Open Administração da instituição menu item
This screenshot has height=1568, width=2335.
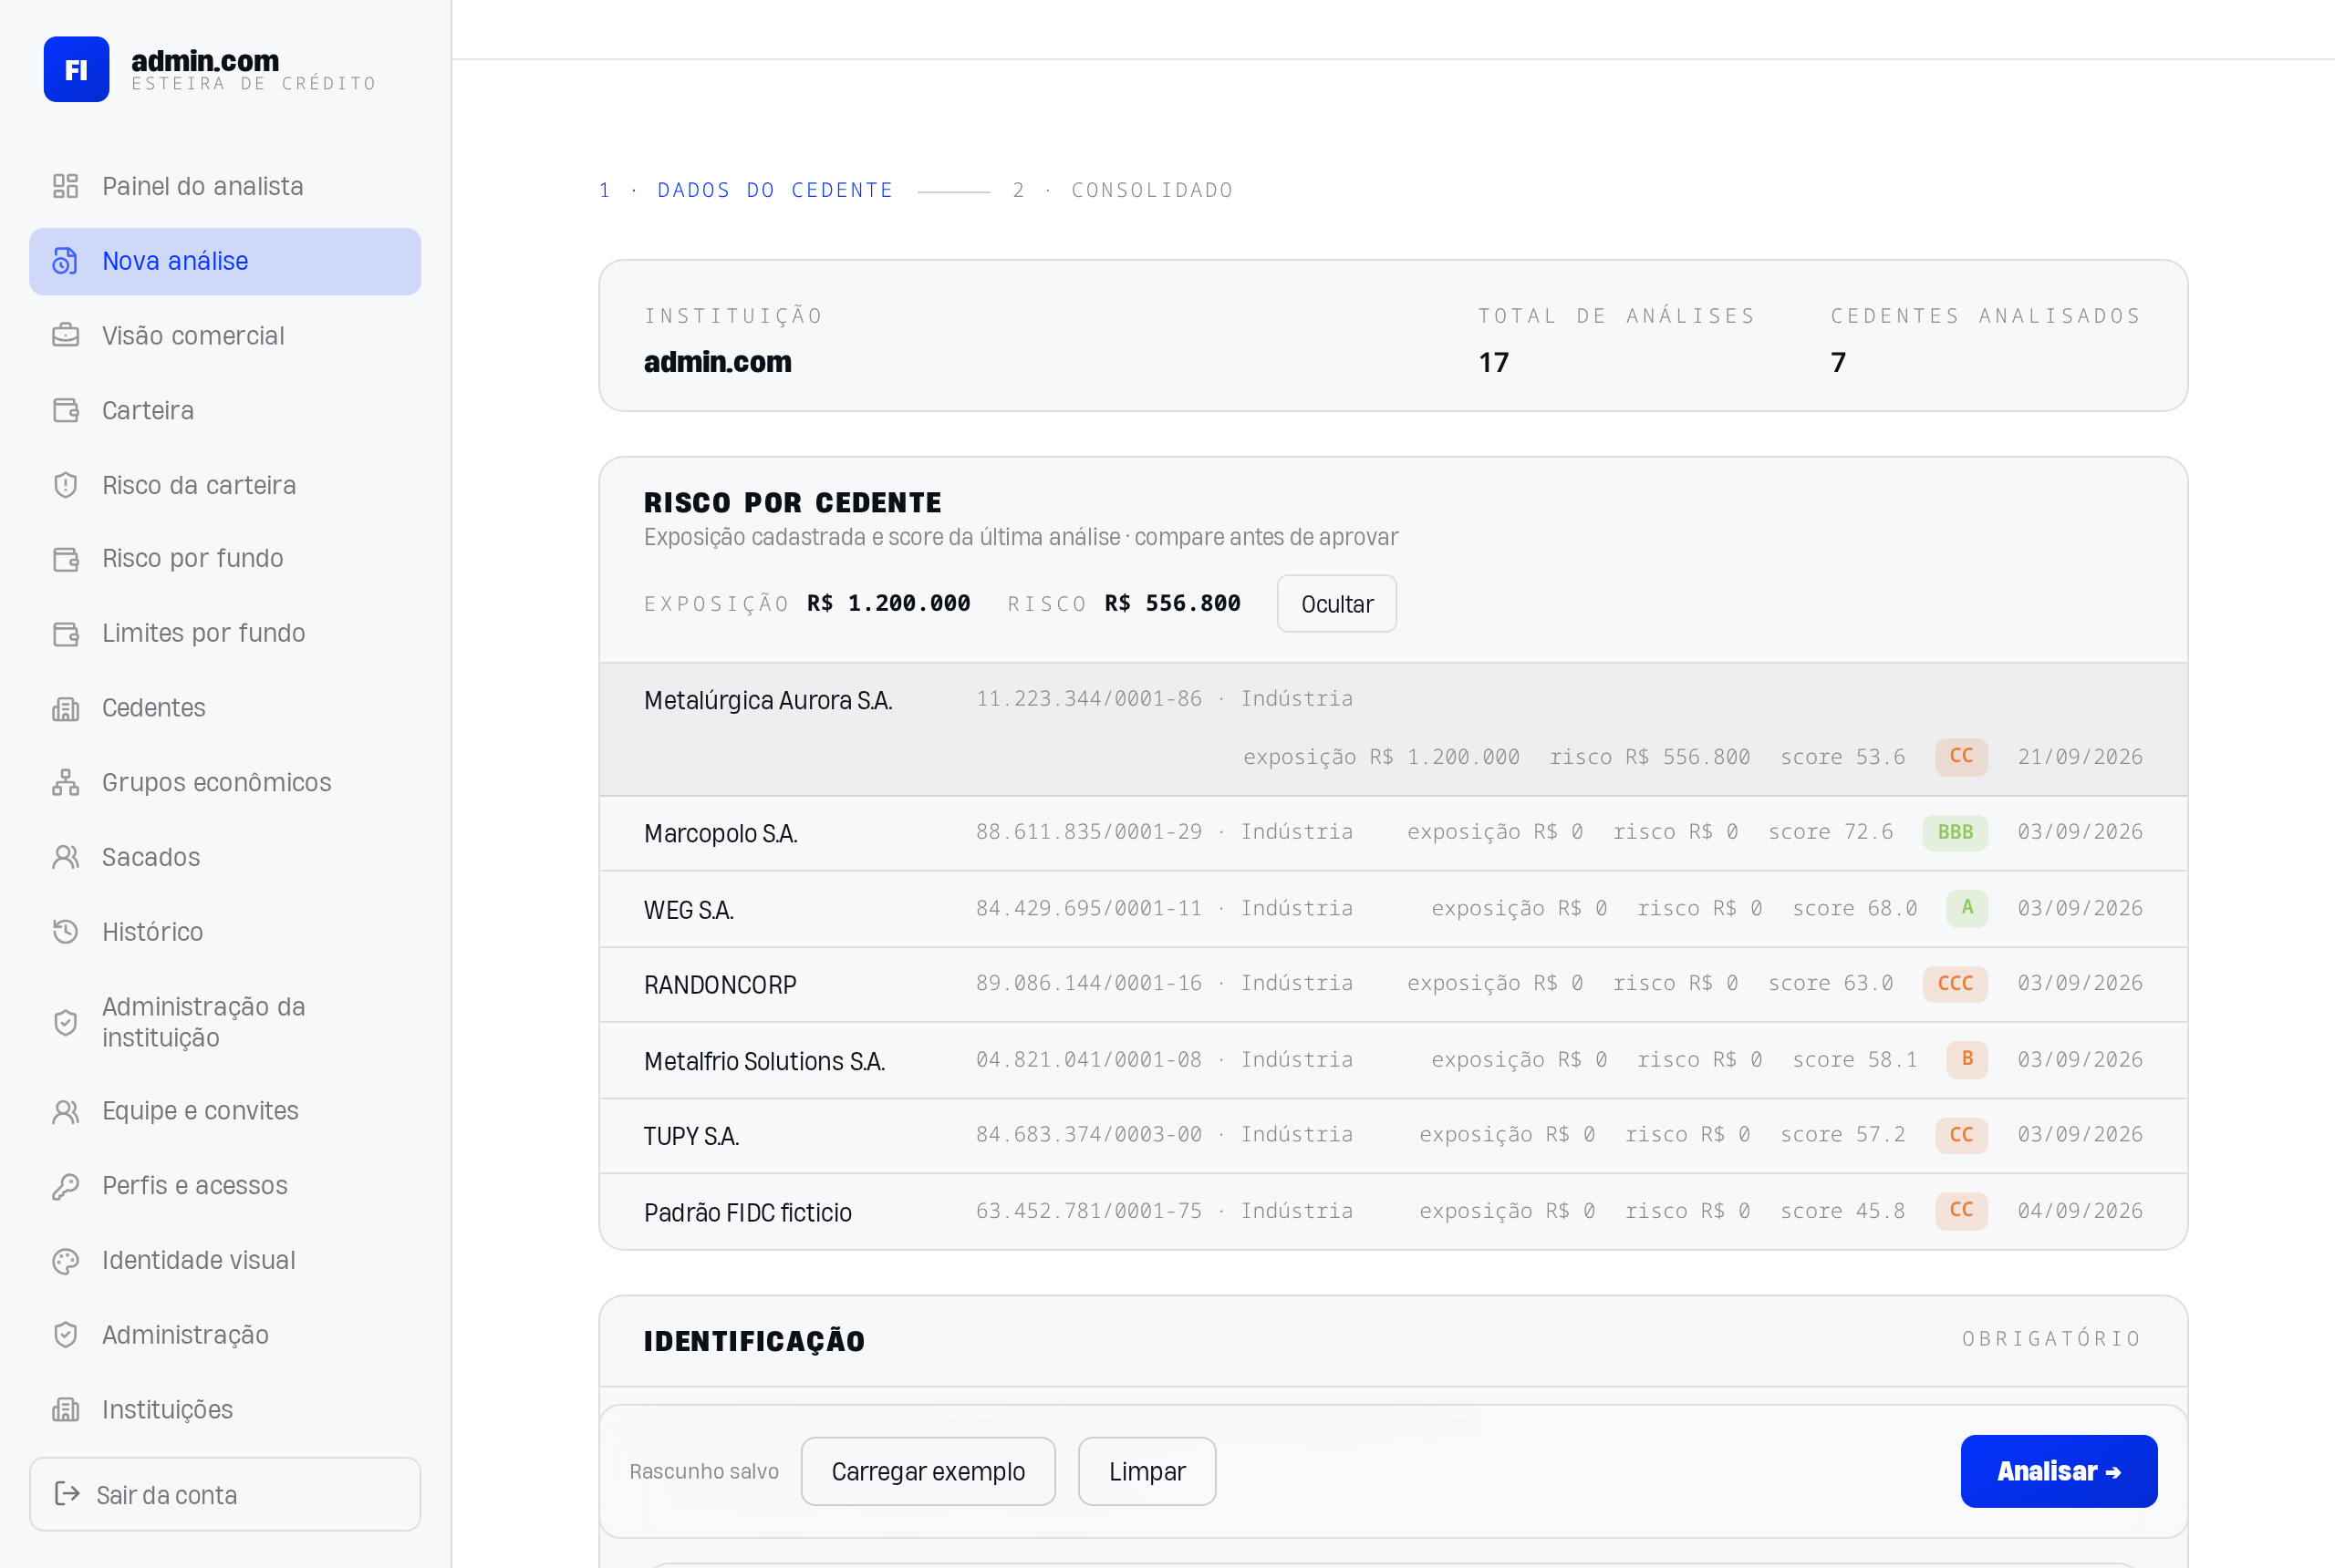click(225, 1022)
